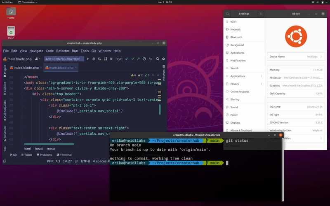
Task: Open the File menu
Action: click(x=6, y=51)
